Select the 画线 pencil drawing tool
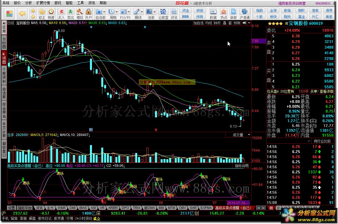Image resolution: width=338 pixels, height=224 pixels. click(136, 12)
